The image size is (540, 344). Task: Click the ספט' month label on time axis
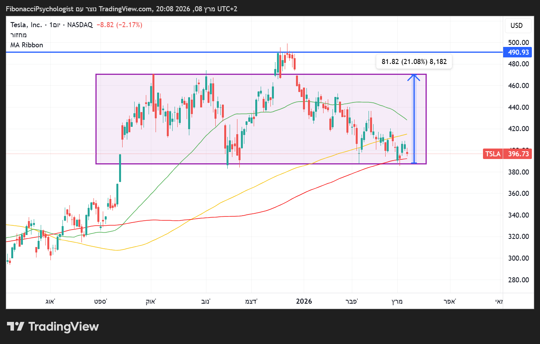coord(100,301)
